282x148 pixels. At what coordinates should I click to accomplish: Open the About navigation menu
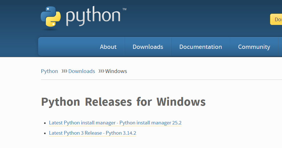tap(108, 47)
